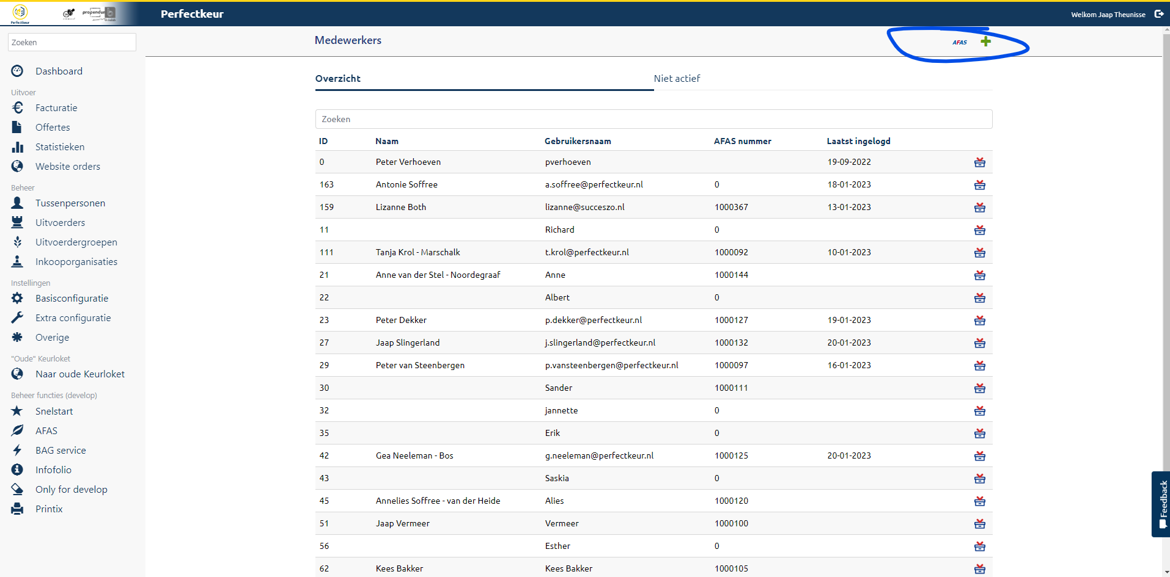Click the leaf icon for AFAS

point(17,430)
